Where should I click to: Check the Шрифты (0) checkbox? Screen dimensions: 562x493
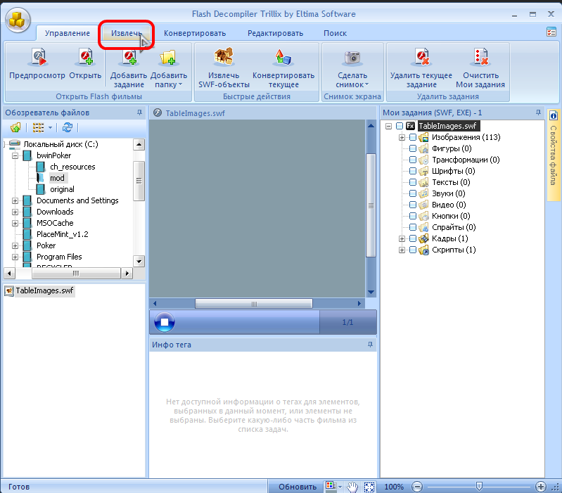pos(413,171)
